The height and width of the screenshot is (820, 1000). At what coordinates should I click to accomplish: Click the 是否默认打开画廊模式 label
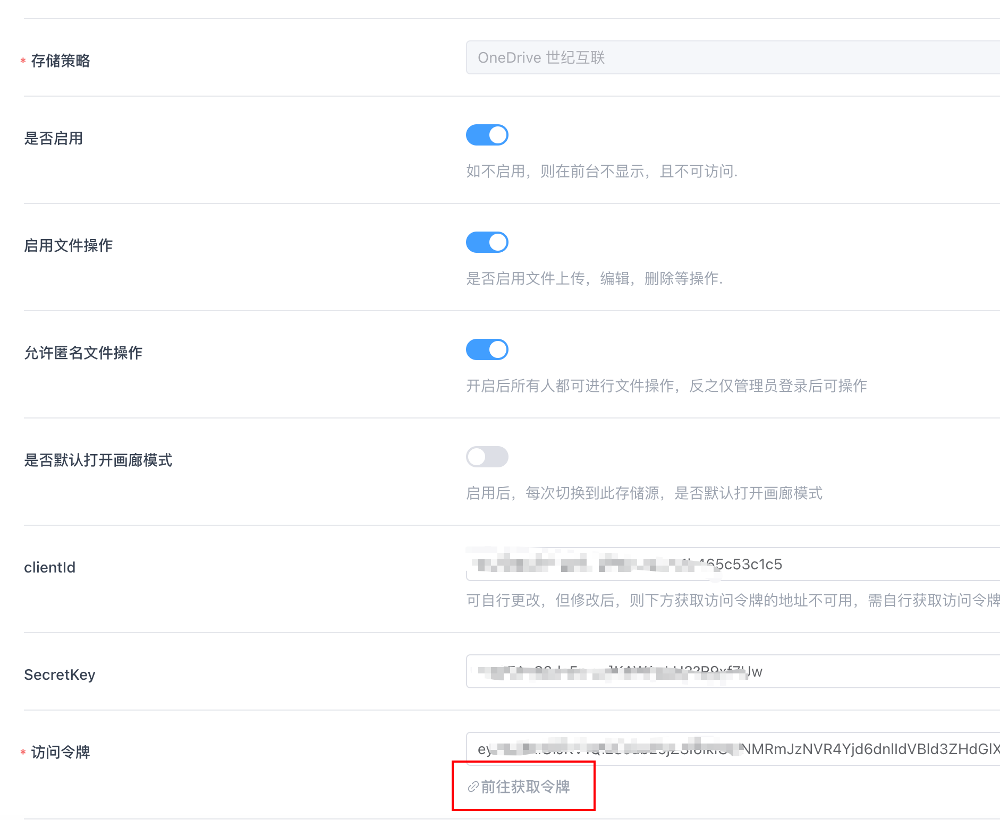[x=98, y=460]
